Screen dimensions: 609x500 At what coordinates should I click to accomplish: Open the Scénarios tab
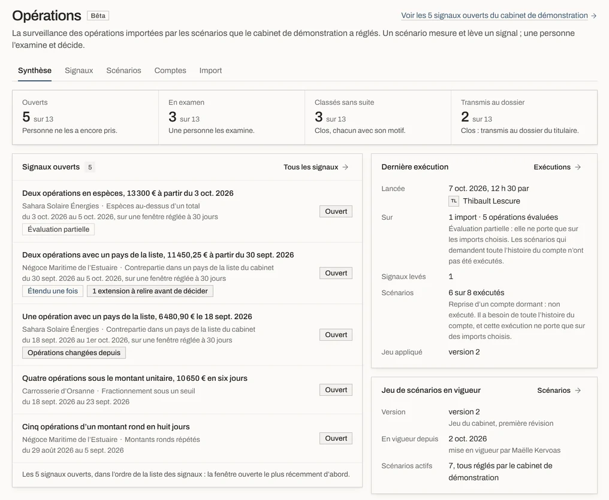[x=123, y=70]
